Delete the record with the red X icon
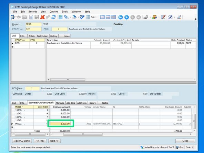 click(x=42, y=17)
